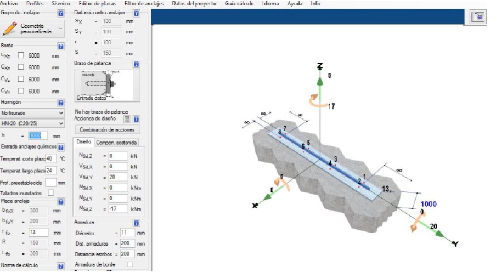The image size is (496, 272).
Task: Open help icon for Borde section
Action: tap(60, 46)
